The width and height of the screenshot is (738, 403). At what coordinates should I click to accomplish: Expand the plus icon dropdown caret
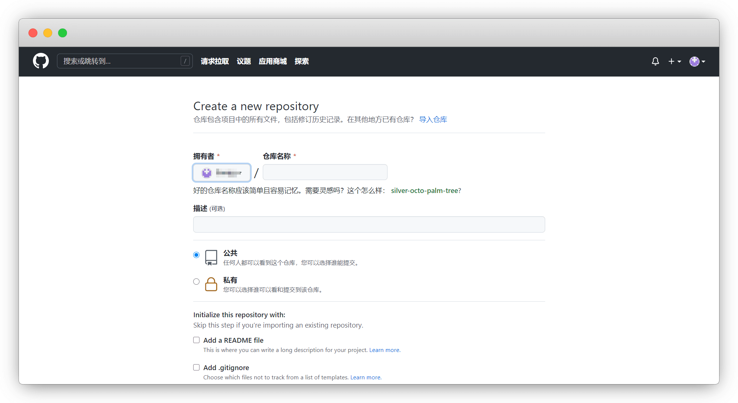tap(679, 62)
